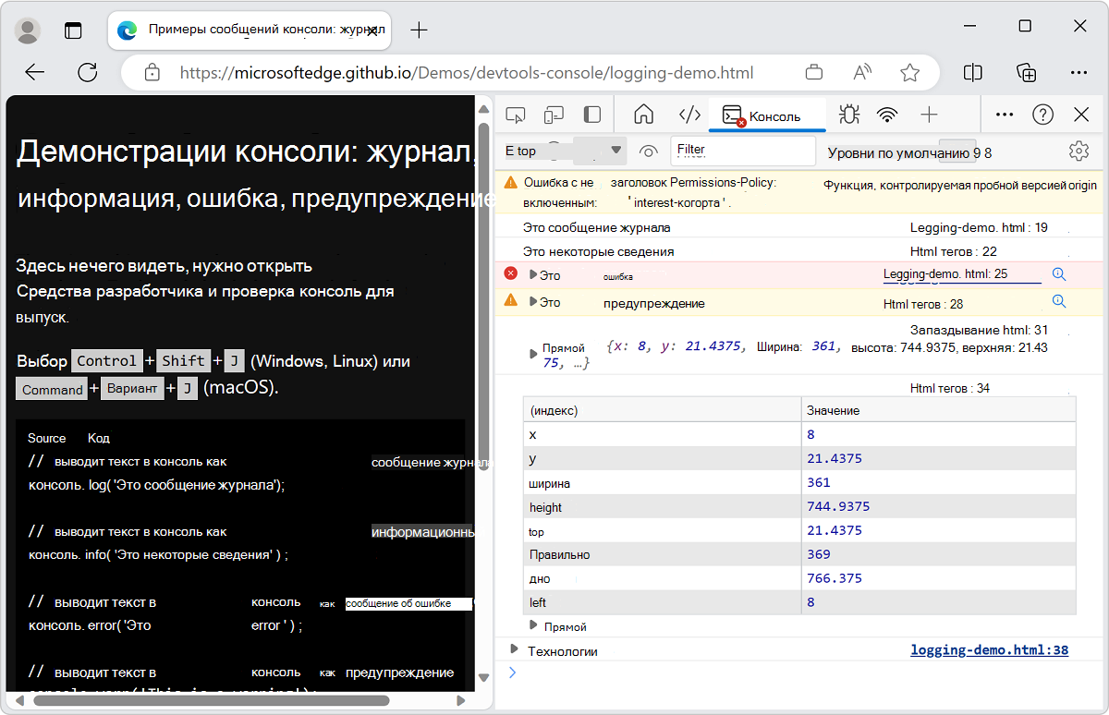Viewport: 1109px width, 715px height.
Task: Open Legging-demo. html : 19 source link
Action: point(979,227)
